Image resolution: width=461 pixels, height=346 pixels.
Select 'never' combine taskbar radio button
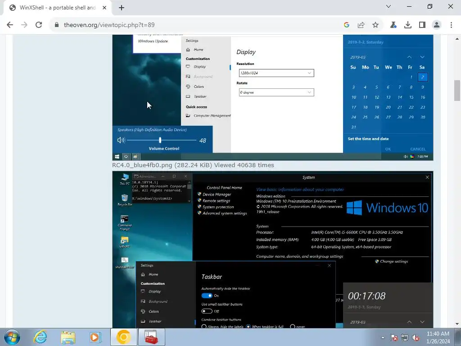coord(292,327)
